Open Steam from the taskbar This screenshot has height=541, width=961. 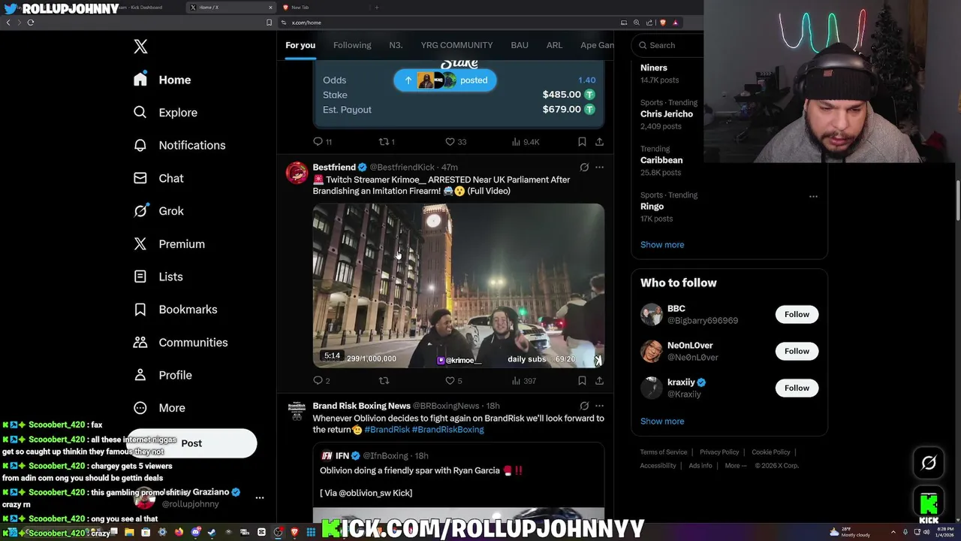212,532
